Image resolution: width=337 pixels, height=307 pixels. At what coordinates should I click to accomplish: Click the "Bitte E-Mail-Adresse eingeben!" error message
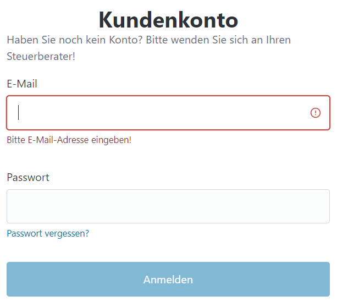(x=69, y=140)
